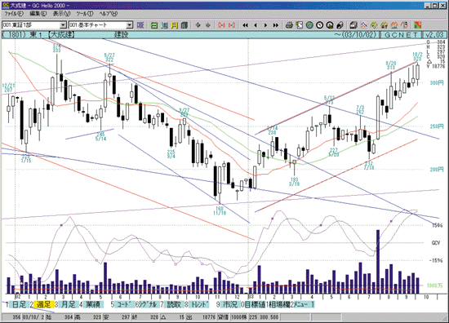
Task: Open the 表示(V) menu
Action: pyautogui.click(x=61, y=14)
